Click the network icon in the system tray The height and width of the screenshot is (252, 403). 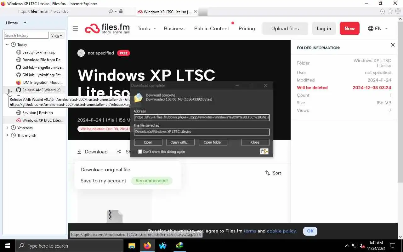(x=355, y=246)
